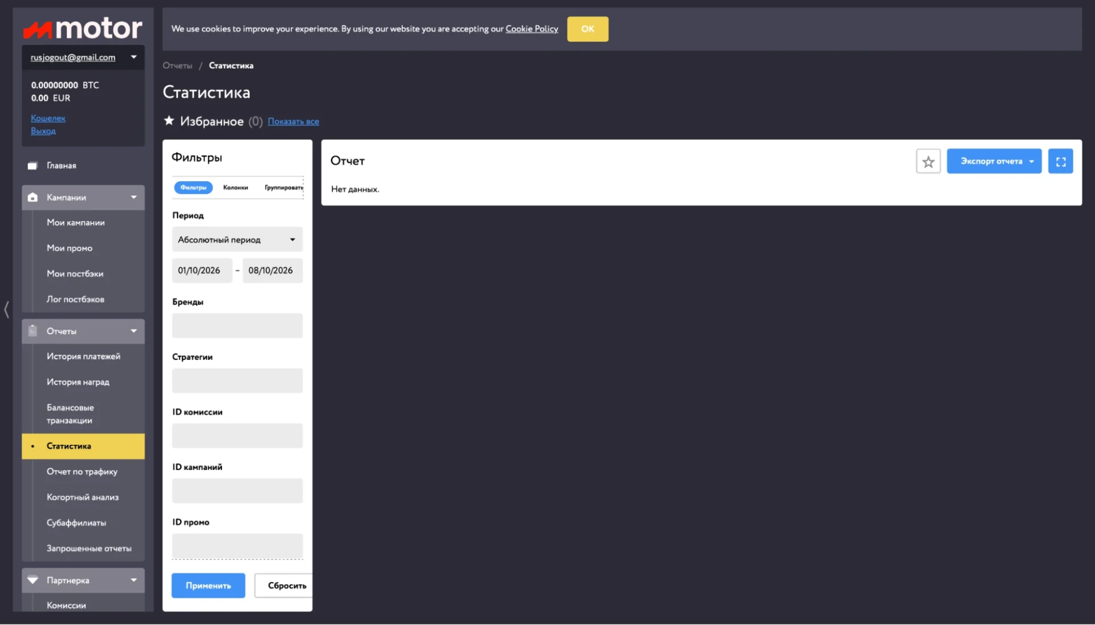
Task: Click the Кампании section icon
Action: [x=33, y=197]
